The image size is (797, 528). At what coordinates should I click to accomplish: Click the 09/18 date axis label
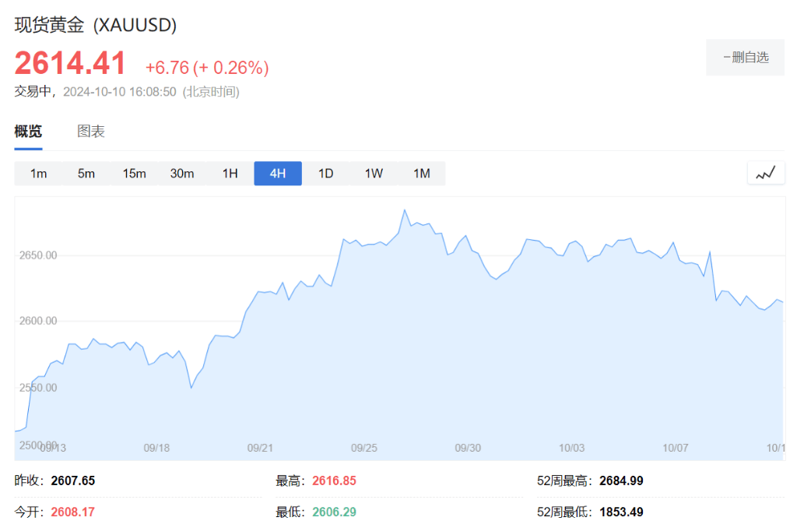coord(156,448)
